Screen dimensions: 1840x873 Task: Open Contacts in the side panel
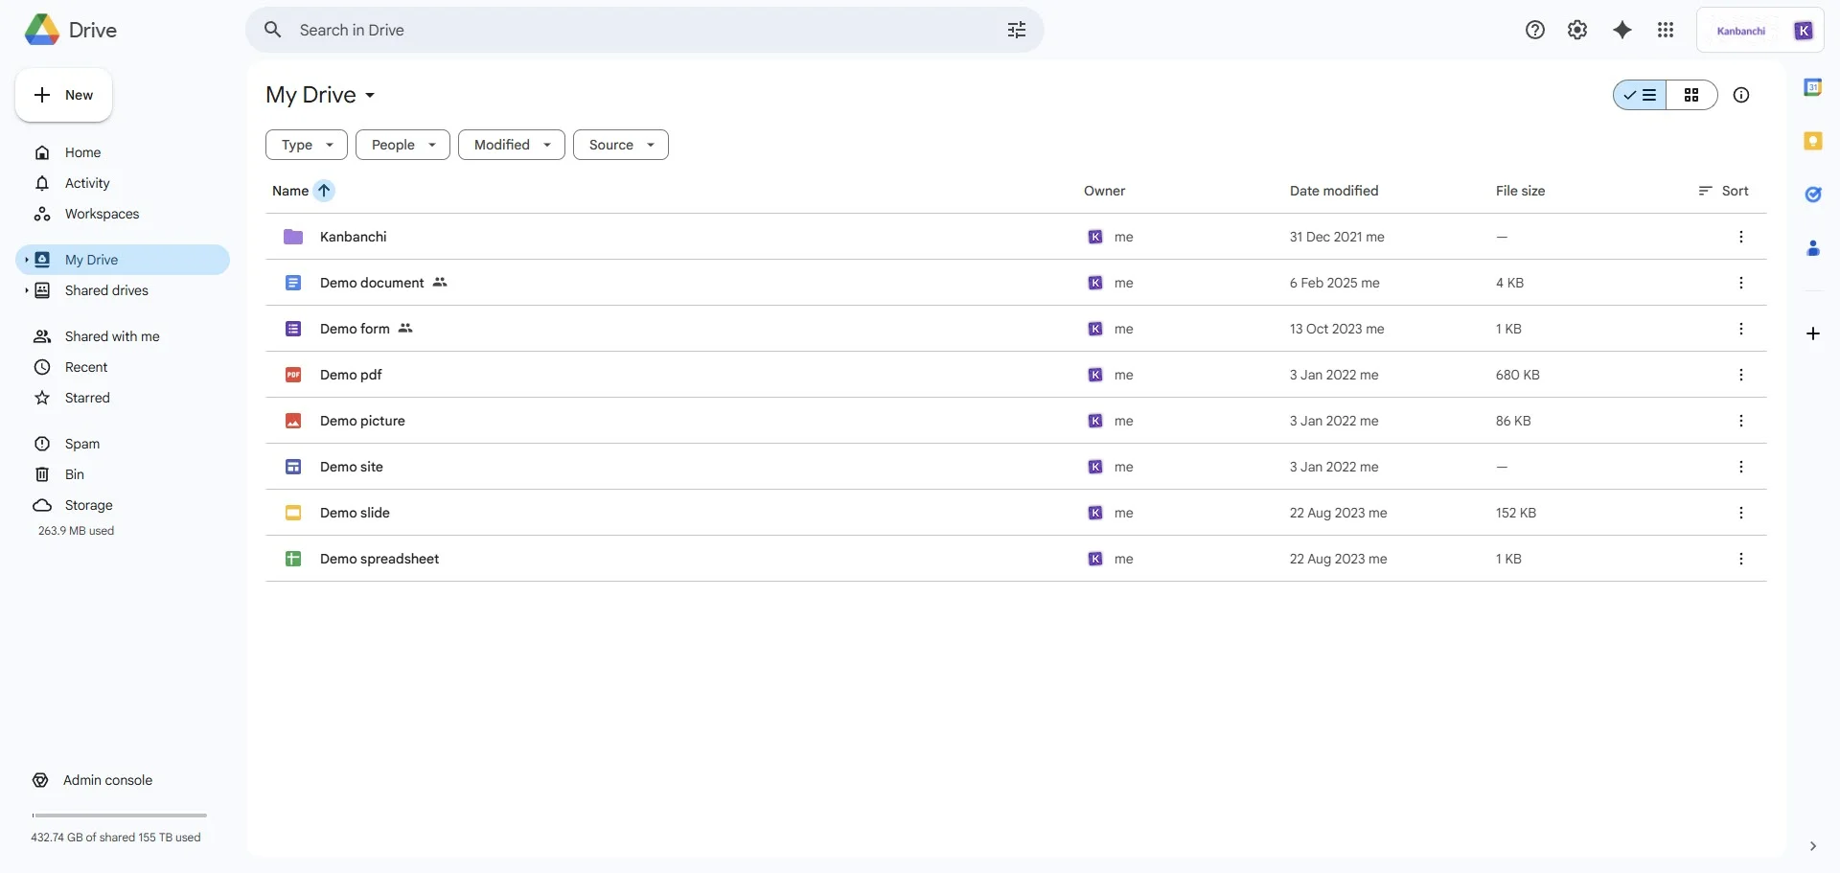coord(1814,249)
